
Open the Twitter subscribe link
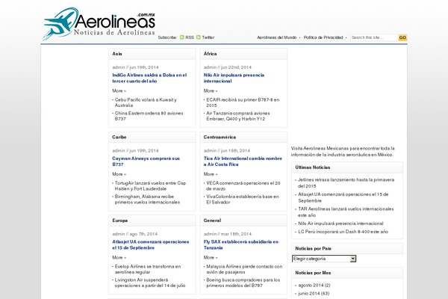[x=208, y=37]
